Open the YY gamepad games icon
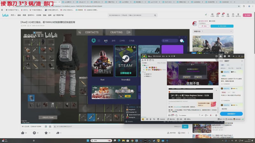The width and height of the screenshot is (255, 143). coord(229,56)
